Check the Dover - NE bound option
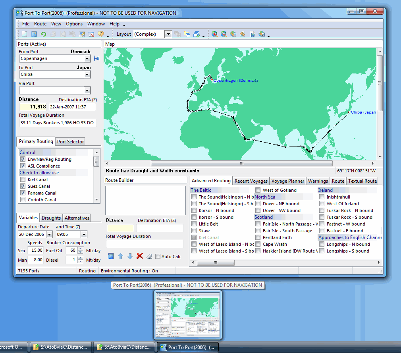Image resolution: width=401 pixels, height=353 pixels. [258, 204]
